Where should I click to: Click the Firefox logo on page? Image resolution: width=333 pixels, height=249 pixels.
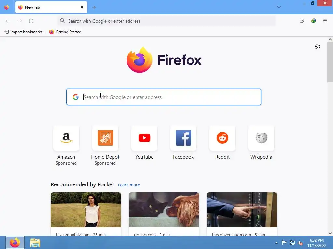(164, 60)
